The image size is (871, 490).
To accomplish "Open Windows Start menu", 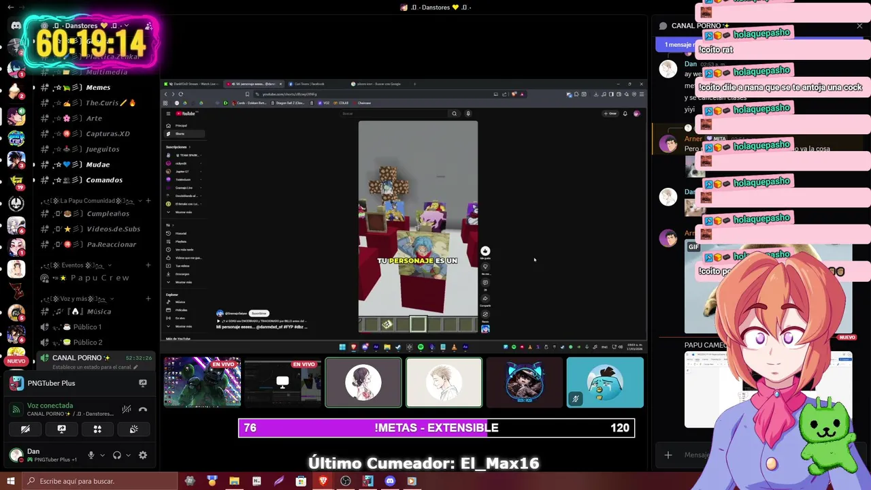I will (10, 481).
